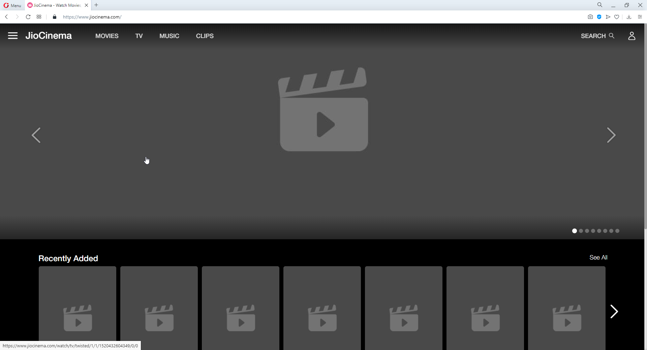Viewport: 647px width, 350px height.
Task: Open the CLIPS section
Action: (205, 36)
